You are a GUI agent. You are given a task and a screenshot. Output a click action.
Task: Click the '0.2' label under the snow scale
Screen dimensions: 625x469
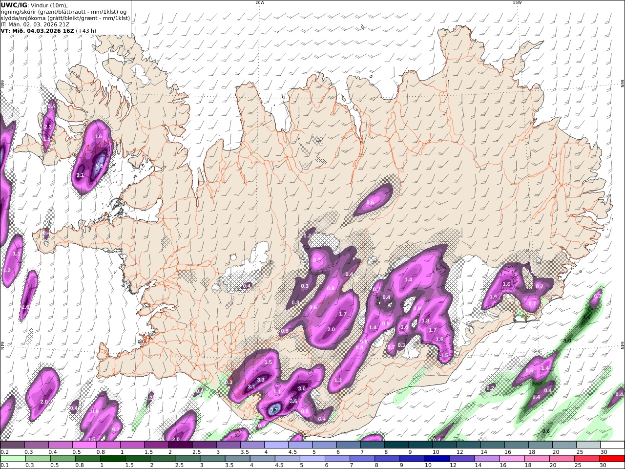click(x=4, y=452)
